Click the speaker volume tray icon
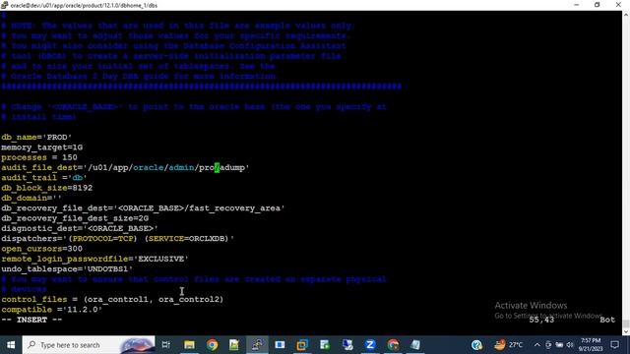Screen dimensions: 630x354 pyautogui.click(x=570, y=345)
